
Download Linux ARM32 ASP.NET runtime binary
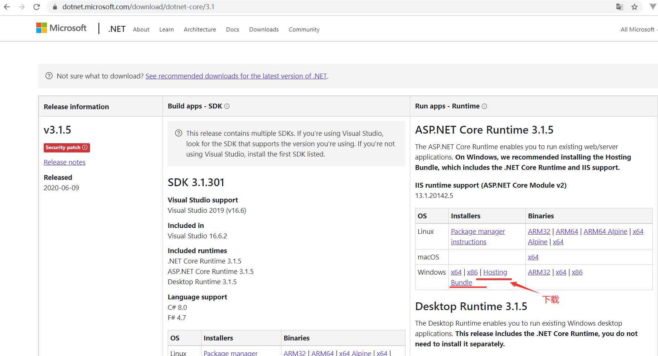tap(539, 231)
